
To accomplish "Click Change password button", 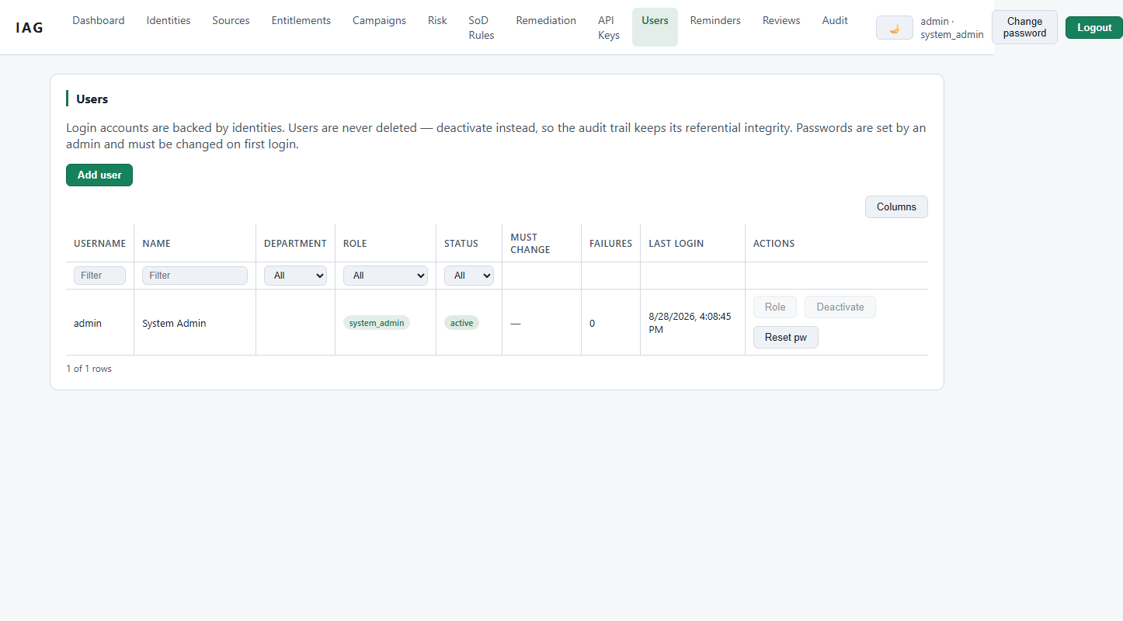I will coord(1024,27).
